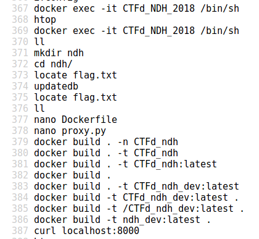
Task: Click curl localhost:8000 line
Action: tap(86, 231)
